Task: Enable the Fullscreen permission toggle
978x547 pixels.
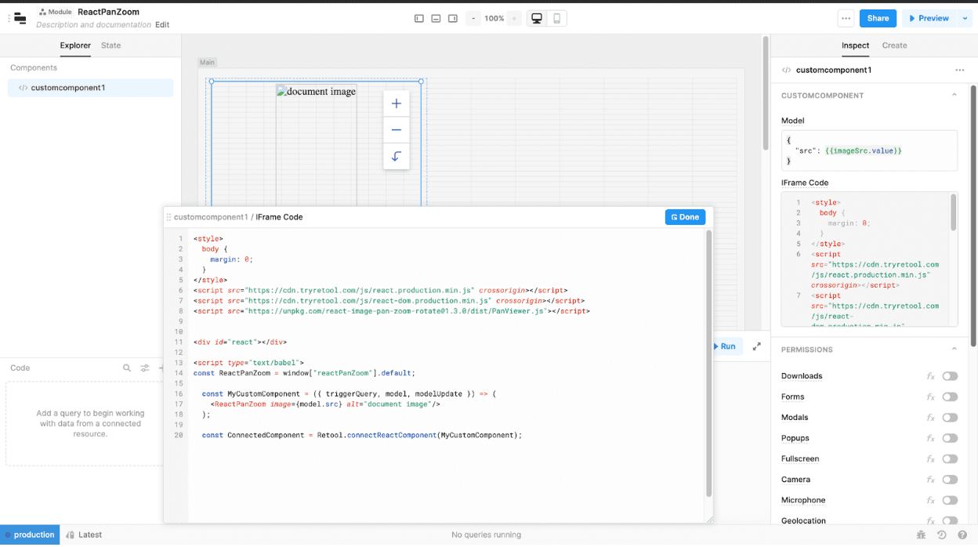Action: point(950,459)
